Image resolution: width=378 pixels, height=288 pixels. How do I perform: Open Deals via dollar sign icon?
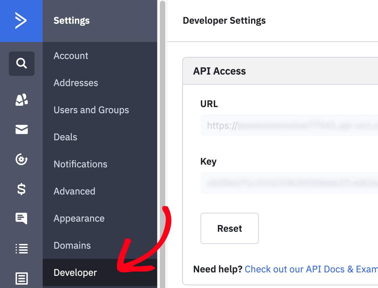point(21,189)
